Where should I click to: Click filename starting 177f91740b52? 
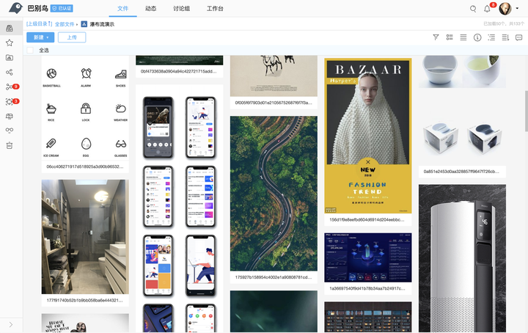[85, 300]
